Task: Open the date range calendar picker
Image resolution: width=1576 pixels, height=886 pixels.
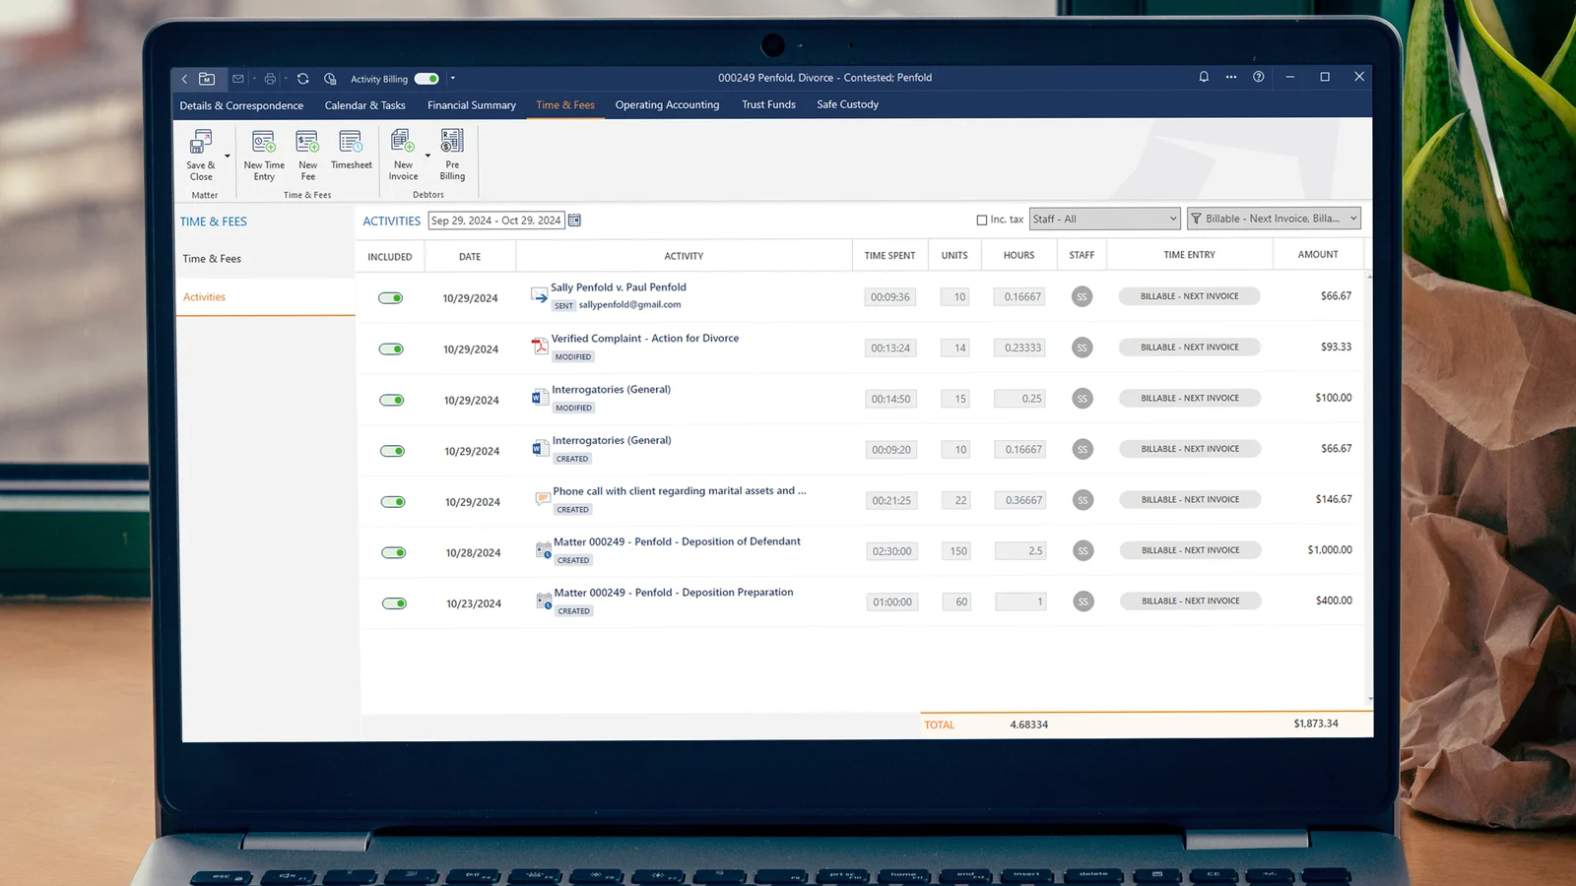Action: pos(574,221)
